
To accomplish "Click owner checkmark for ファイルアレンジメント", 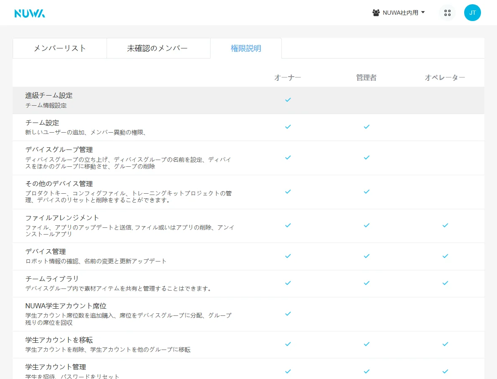I will tap(288, 225).
